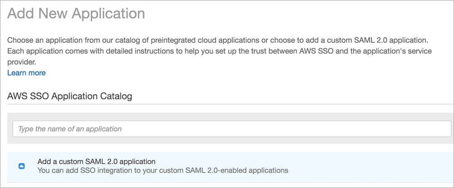Select 'Add a custom SAML 2.0 application' title
454x188 pixels.
(96, 161)
